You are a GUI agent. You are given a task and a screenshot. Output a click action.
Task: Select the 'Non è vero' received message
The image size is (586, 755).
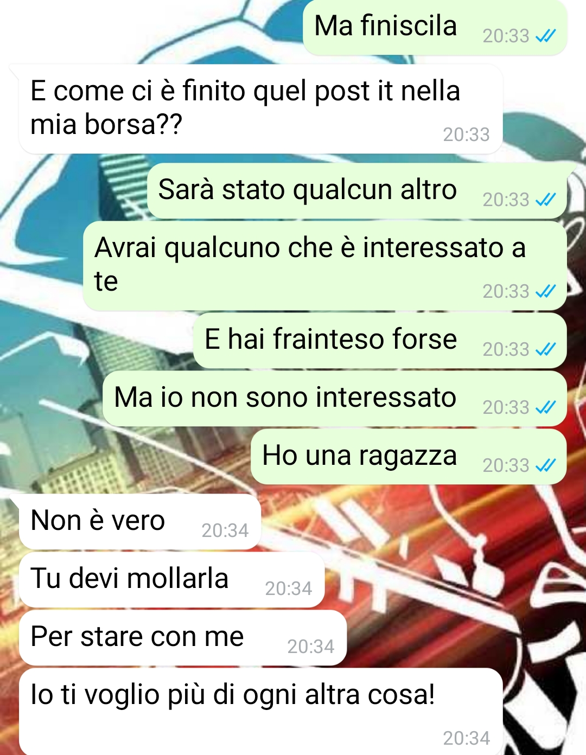(x=140, y=522)
